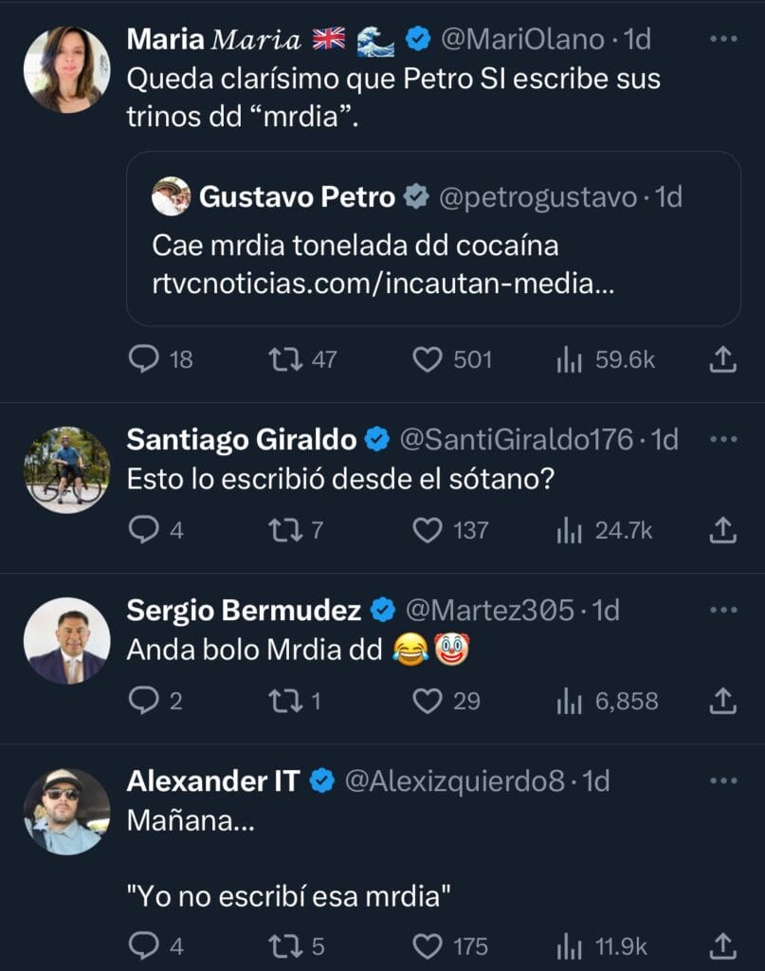Open more options on Maria's tweet
Image resolution: width=765 pixels, height=971 pixels.
[x=722, y=39]
